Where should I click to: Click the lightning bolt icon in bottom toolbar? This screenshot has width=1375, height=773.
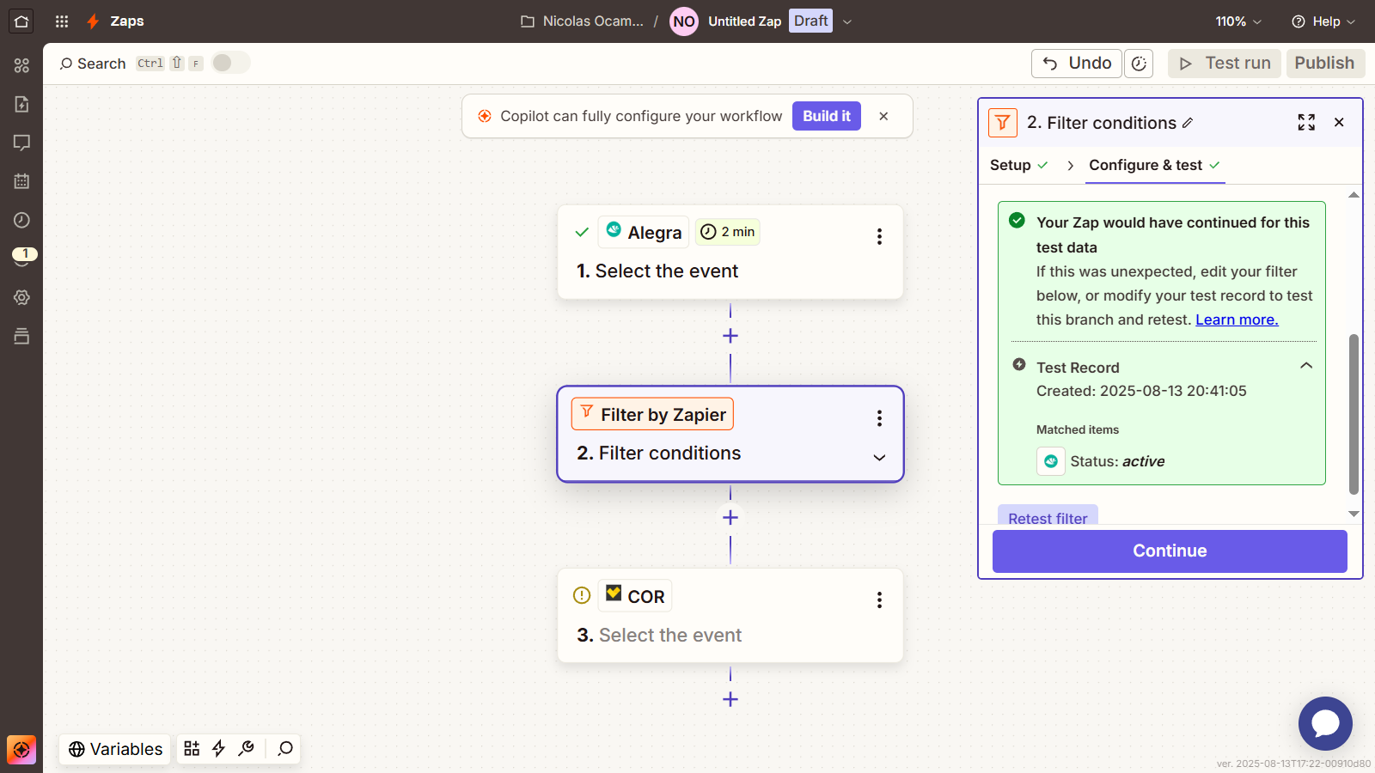coord(219,749)
